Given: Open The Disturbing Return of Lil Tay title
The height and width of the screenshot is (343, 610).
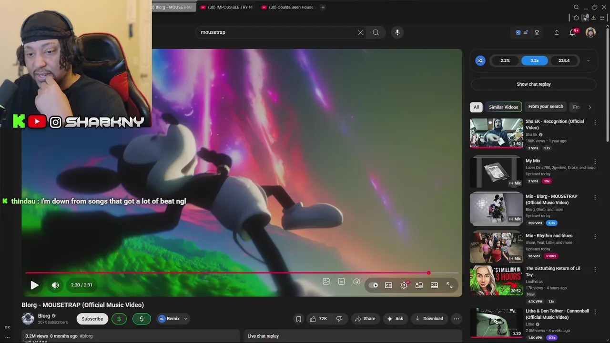Looking at the screenshot, I should 553,272.
